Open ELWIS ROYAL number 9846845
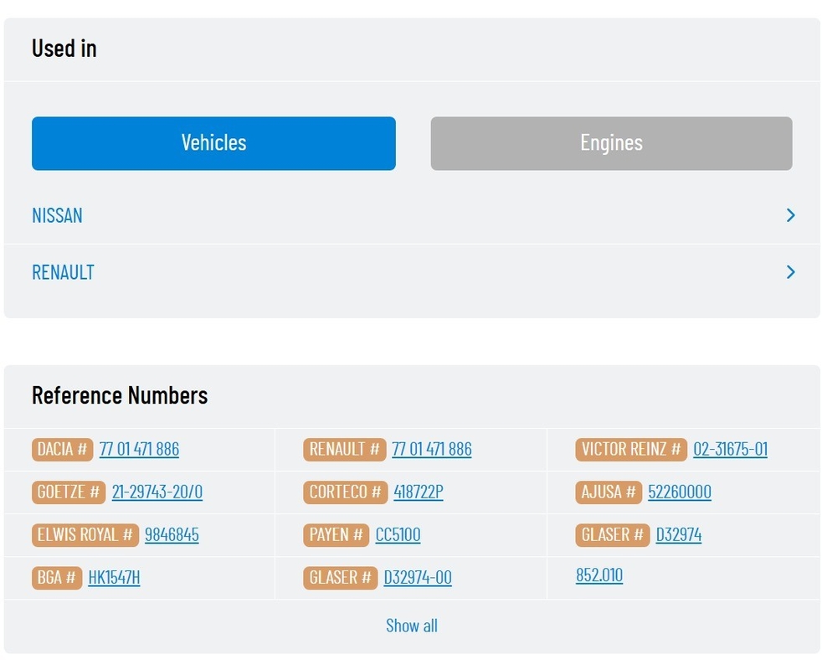The image size is (822, 670). 172,534
